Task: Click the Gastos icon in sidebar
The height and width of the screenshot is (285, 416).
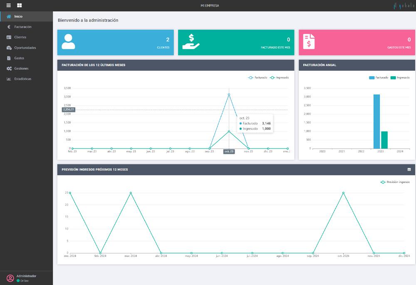Action: (x=9, y=58)
